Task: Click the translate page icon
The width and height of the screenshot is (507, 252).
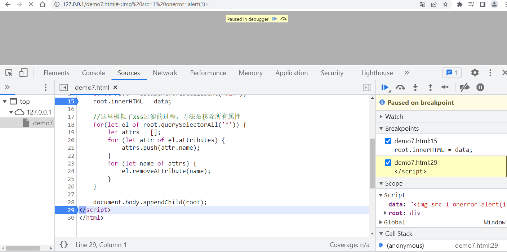Action: [422, 5]
